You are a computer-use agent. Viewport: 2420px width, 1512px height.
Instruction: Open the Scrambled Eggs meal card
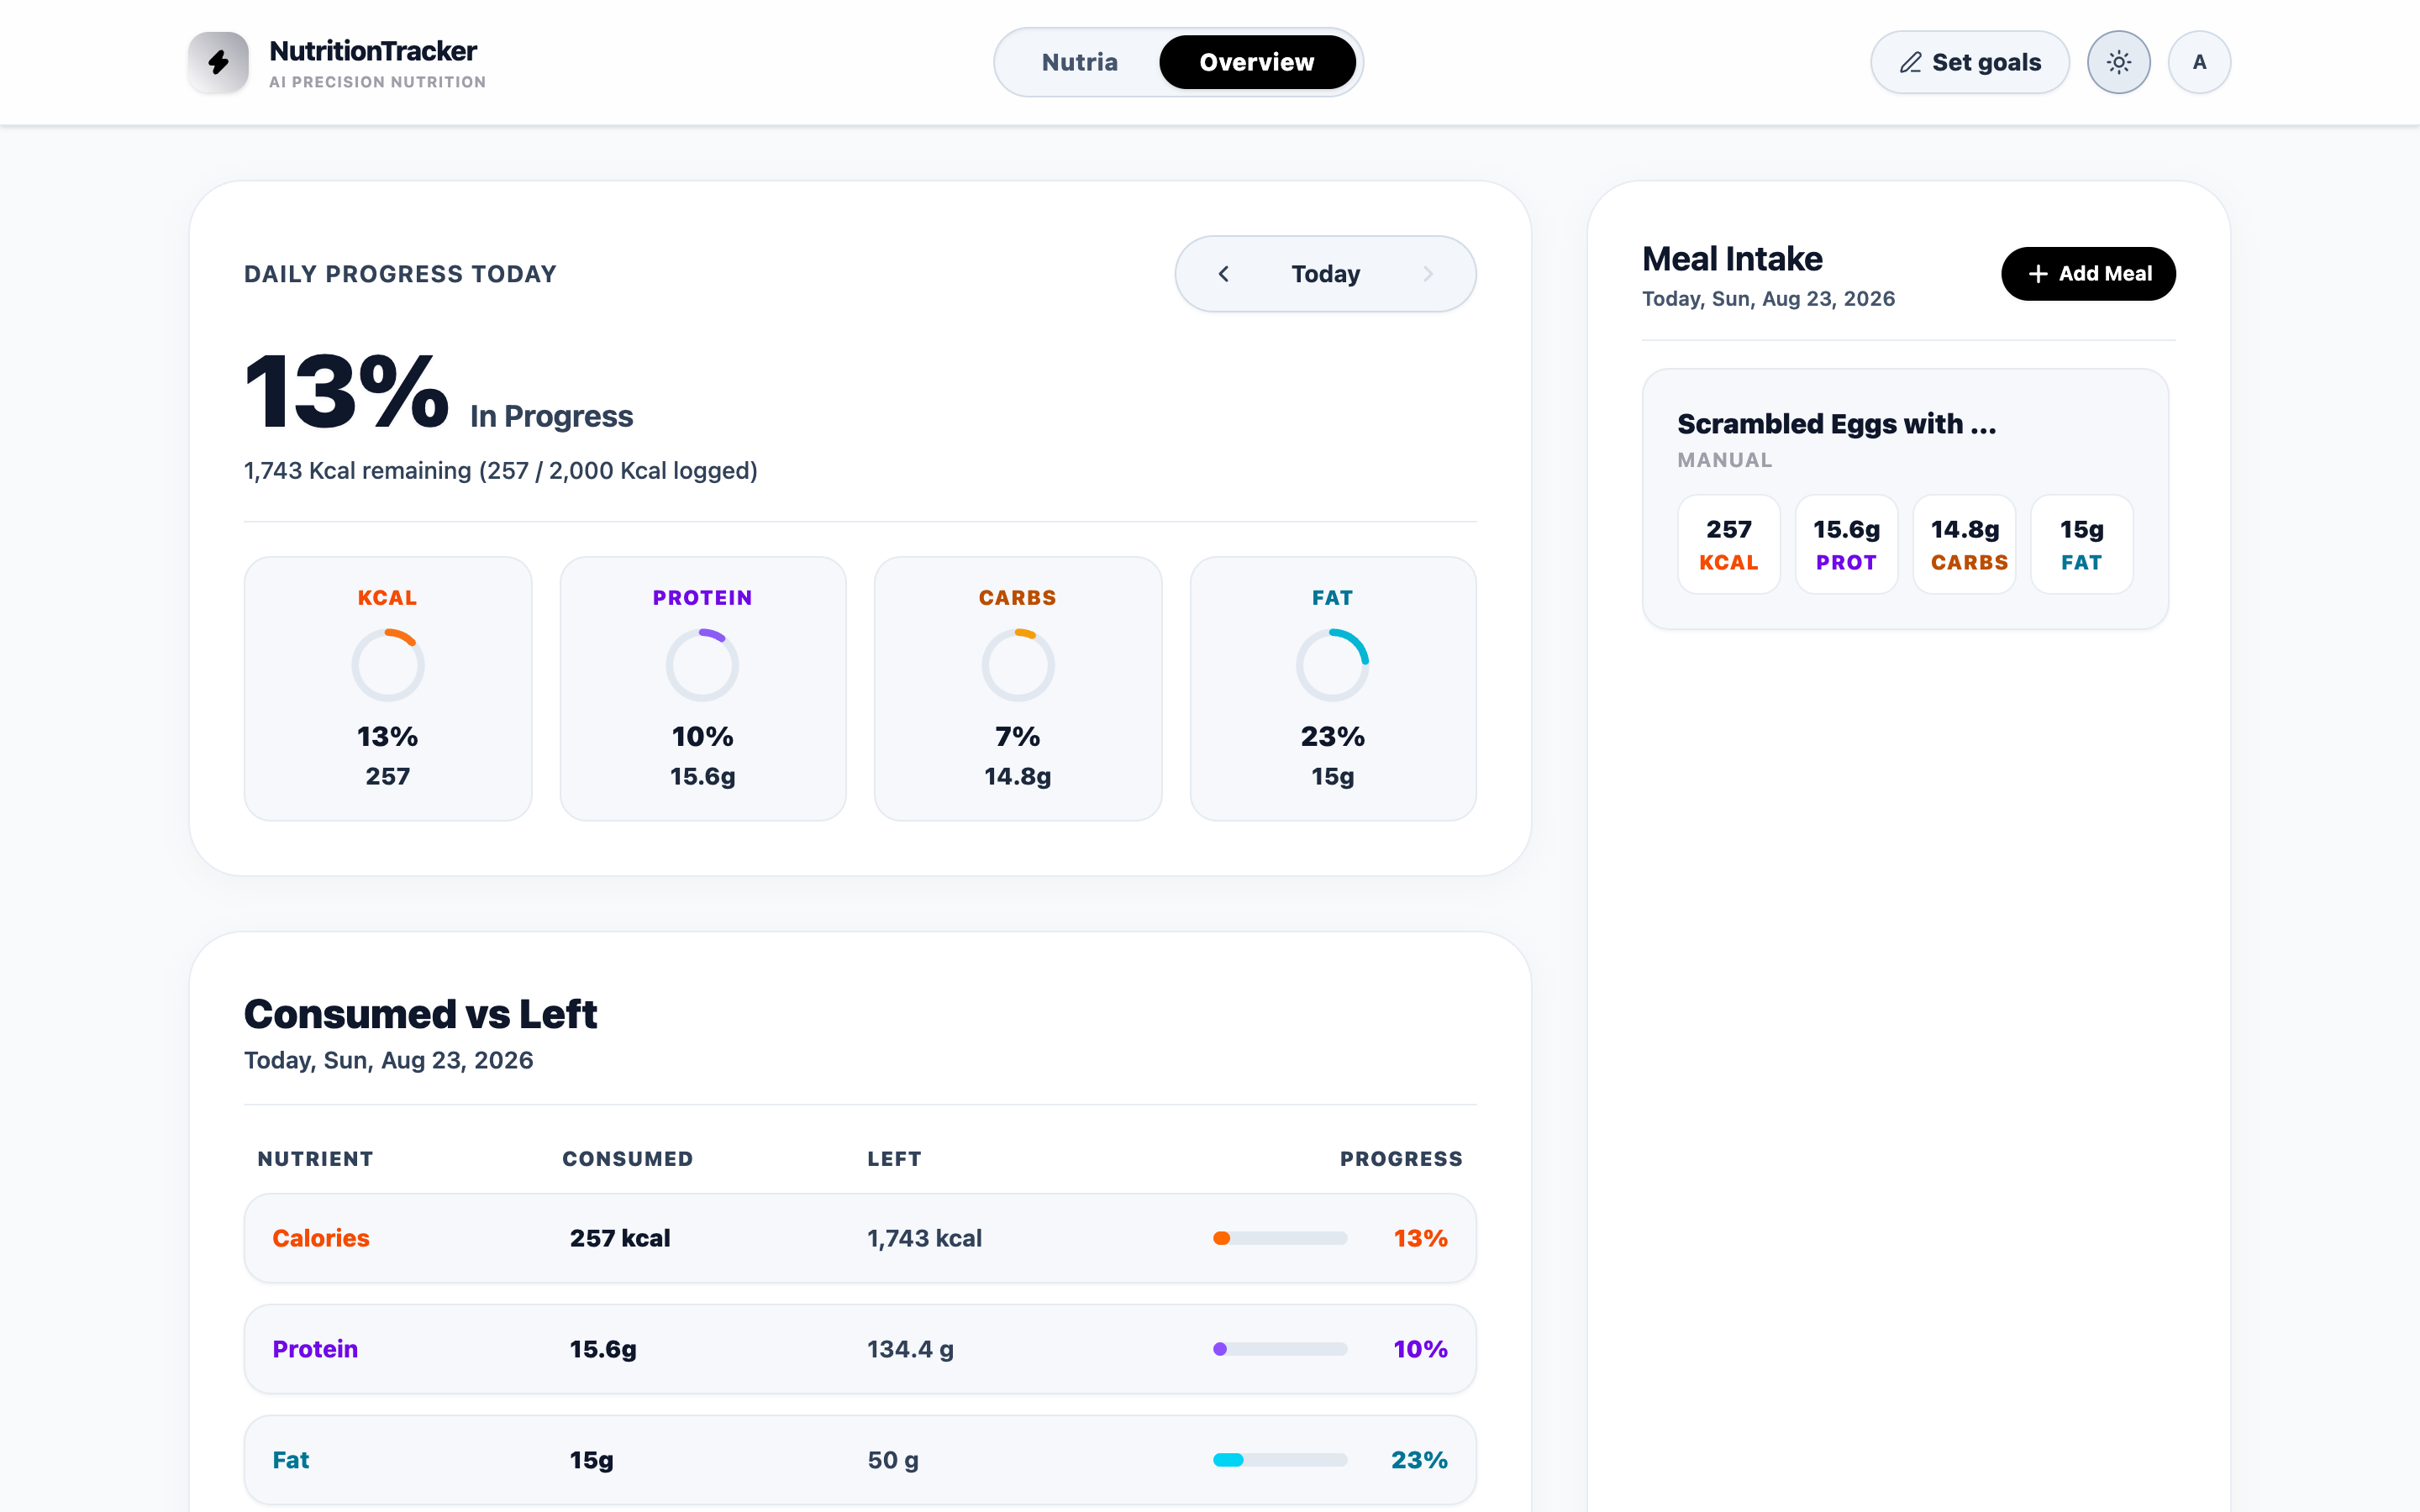coord(1905,499)
